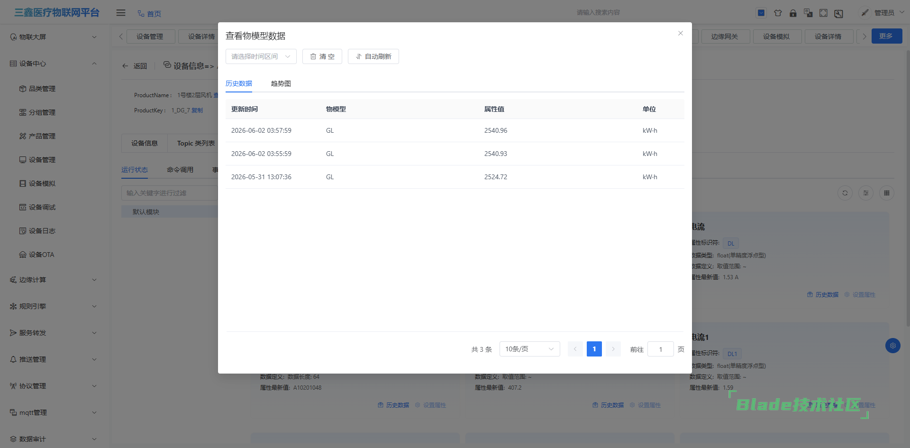
Task: Expand the mqtt管理 sidebar menu
Action: [x=54, y=412]
